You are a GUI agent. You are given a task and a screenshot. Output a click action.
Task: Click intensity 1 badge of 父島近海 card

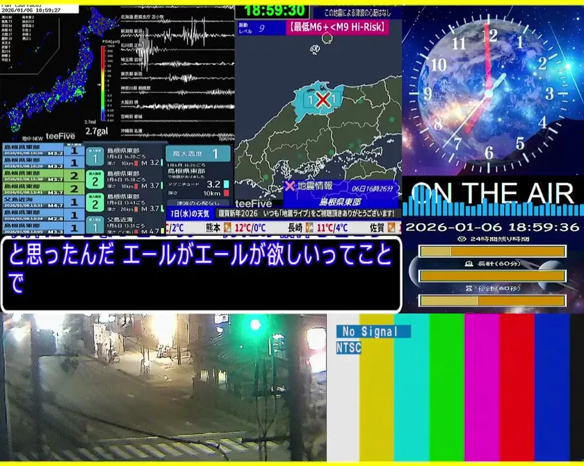95,225
